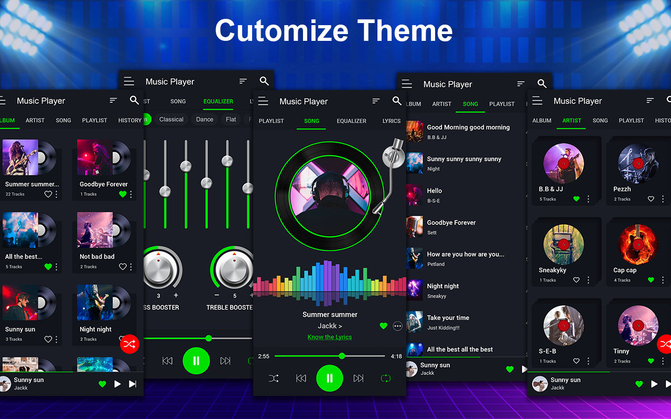This screenshot has height=419, width=671.
Task: Play the song Good Morning good morning
Action: (x=466, y=131)
